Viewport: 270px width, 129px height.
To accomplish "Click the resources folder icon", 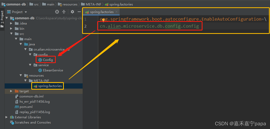I will point(26,75).
